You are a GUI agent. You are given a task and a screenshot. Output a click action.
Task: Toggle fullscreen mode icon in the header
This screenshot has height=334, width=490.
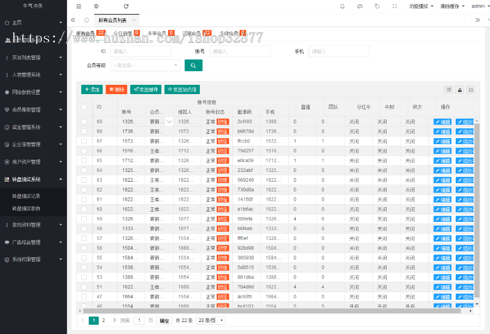tap(395, 7)
